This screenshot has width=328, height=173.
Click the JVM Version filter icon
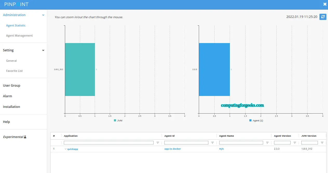pos(322,142)
